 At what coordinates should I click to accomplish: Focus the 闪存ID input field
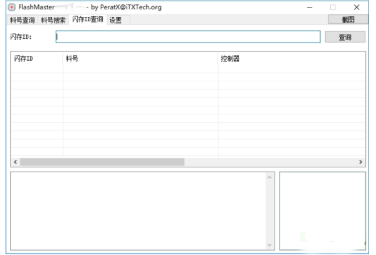pyautogui.click(x=188, y=37)
